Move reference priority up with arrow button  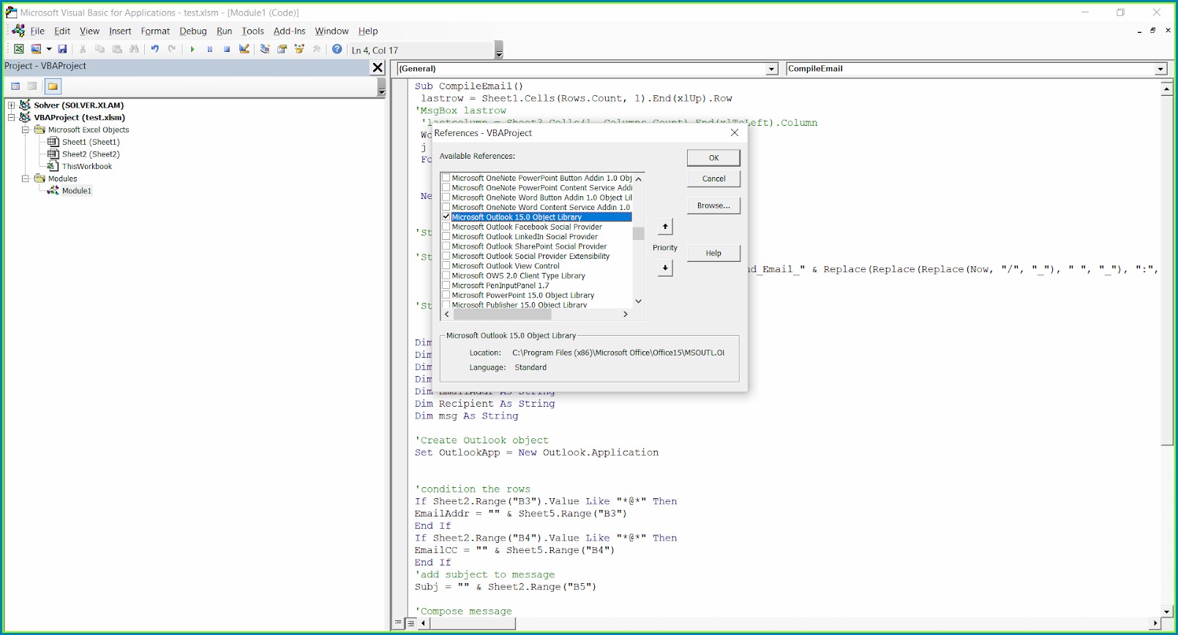pyautogui.click(x=665, y=227)
